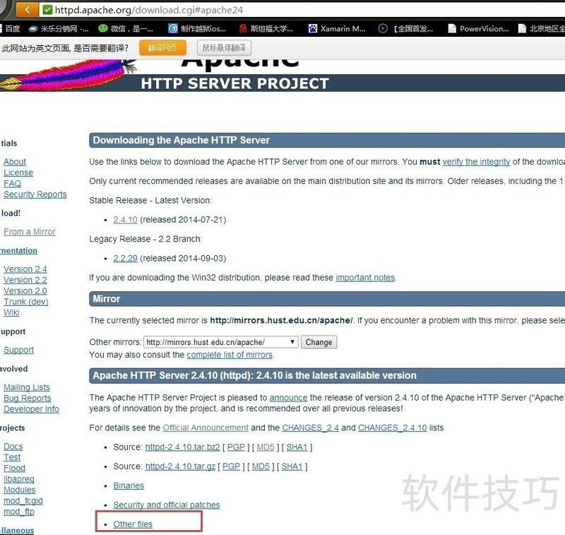Open the FAQ sidebar link

[x=12, y=183]
